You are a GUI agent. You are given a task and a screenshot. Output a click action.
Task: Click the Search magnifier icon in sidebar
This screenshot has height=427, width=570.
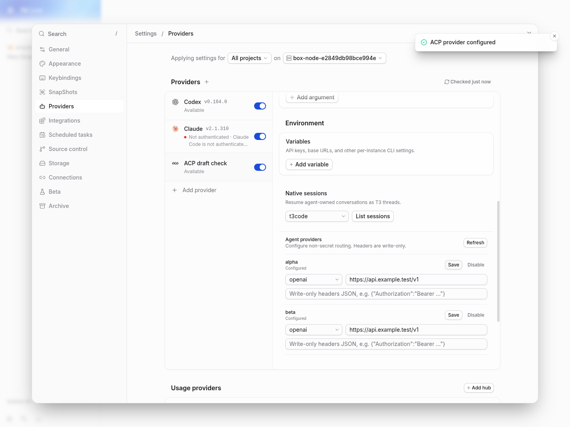tap(42, 34)
